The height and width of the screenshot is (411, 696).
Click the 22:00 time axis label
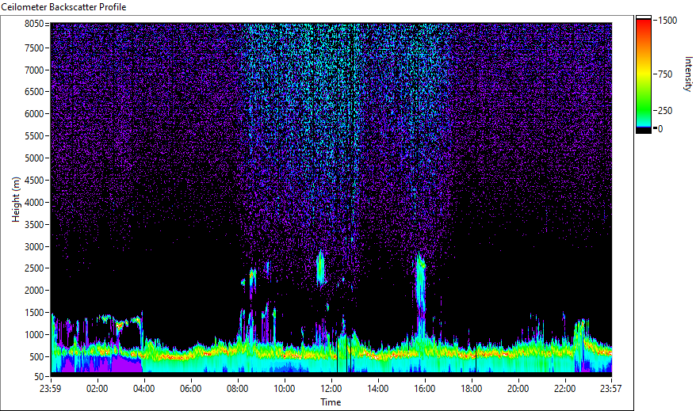click(564, 389)
